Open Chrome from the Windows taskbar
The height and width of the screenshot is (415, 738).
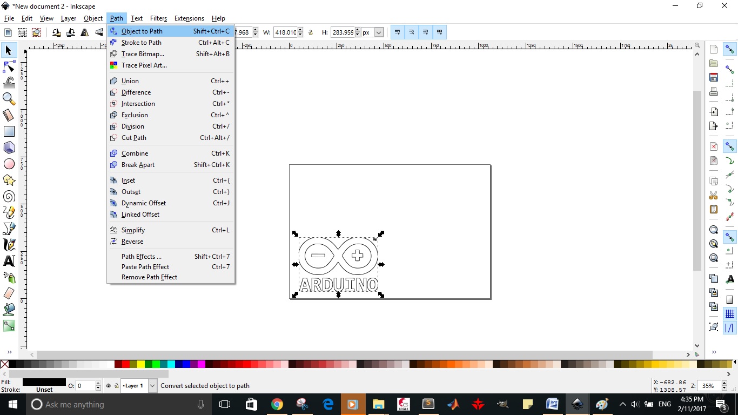click(277, 404)
